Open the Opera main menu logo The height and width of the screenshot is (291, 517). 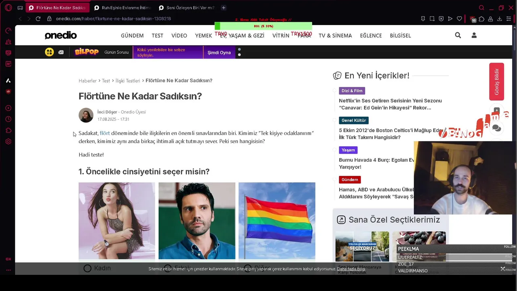[8, 8]
